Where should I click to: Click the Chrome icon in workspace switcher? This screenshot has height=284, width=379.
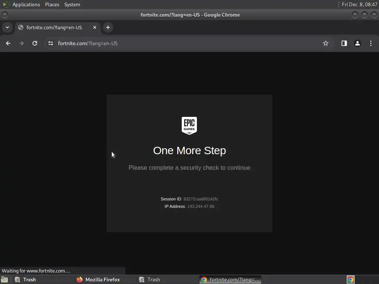351,280
